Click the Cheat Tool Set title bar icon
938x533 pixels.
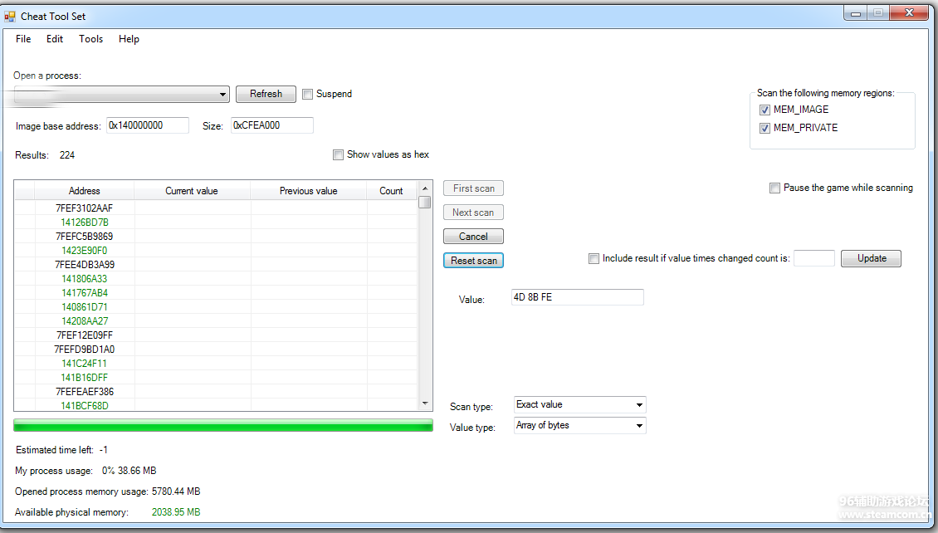pyautogui.click(x=10, y=16)
